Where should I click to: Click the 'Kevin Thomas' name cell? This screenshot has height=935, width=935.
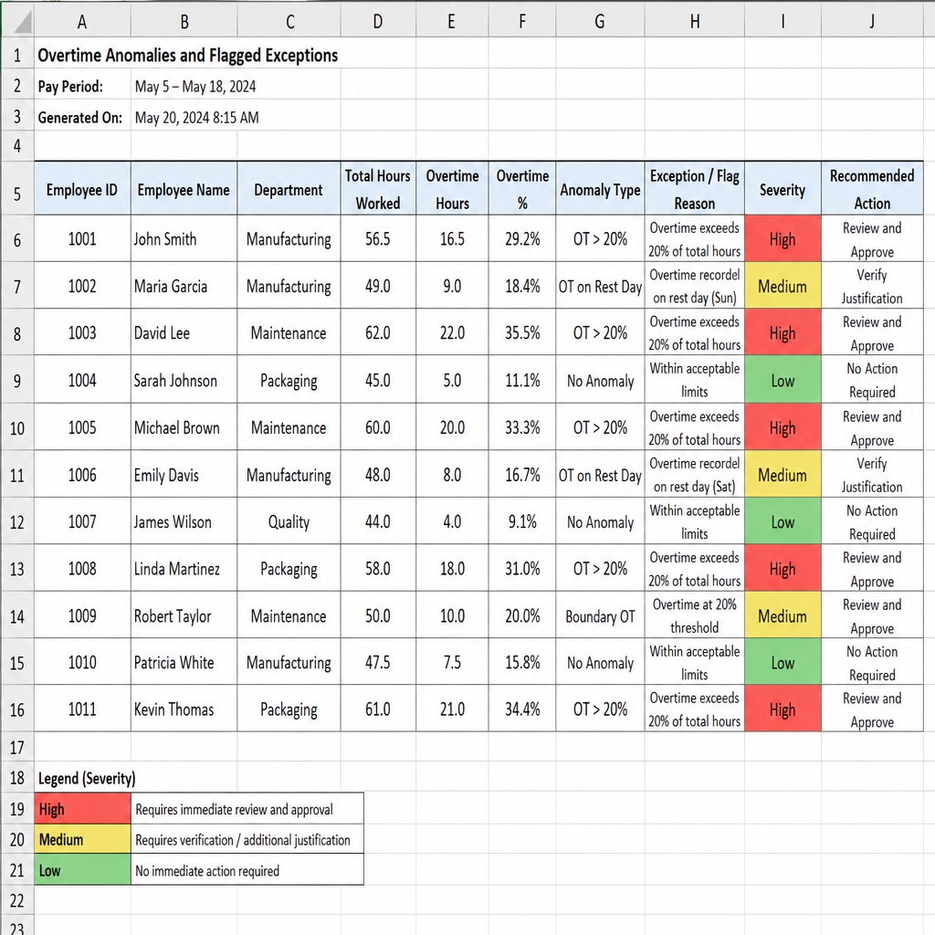point(184,709)
